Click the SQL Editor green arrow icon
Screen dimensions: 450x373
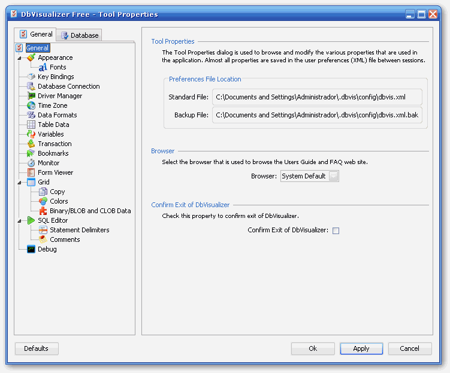(x=31, y=220)
